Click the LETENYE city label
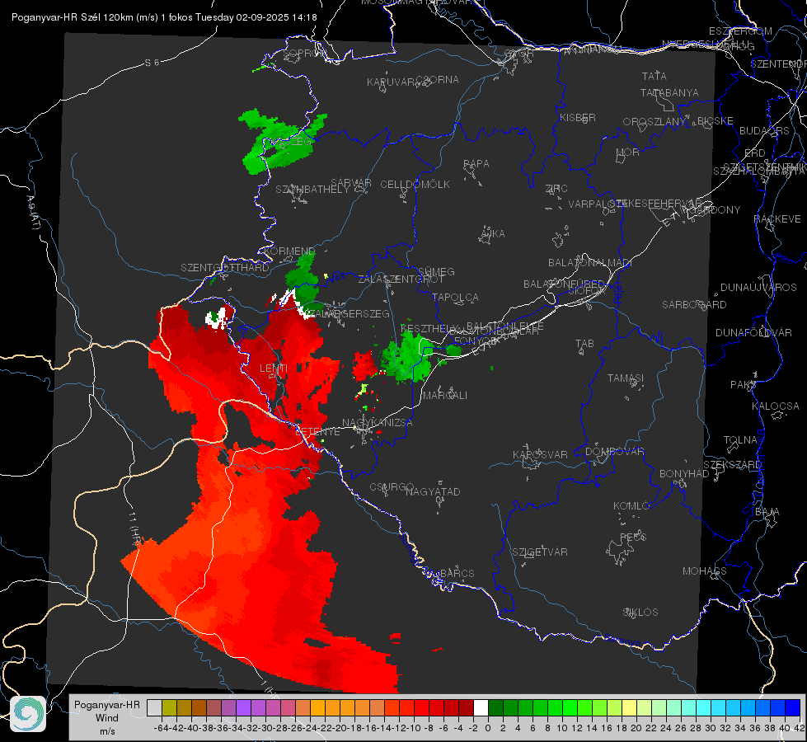 [317, 432]
